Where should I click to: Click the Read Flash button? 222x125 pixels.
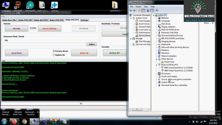17,53
